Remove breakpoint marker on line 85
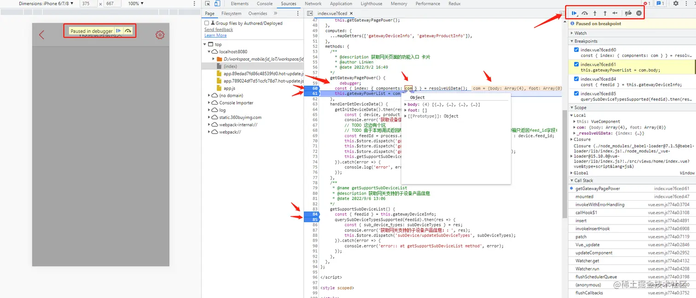Image resolution: width=696 pixels, height=298 pixels. [313, 219]
